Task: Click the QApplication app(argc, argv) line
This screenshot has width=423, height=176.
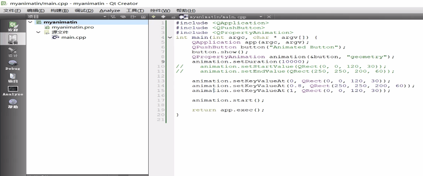Action: click(250, 42)
